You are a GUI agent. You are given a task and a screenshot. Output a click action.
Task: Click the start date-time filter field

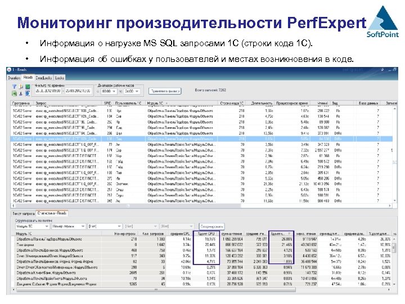pos(48,91)
